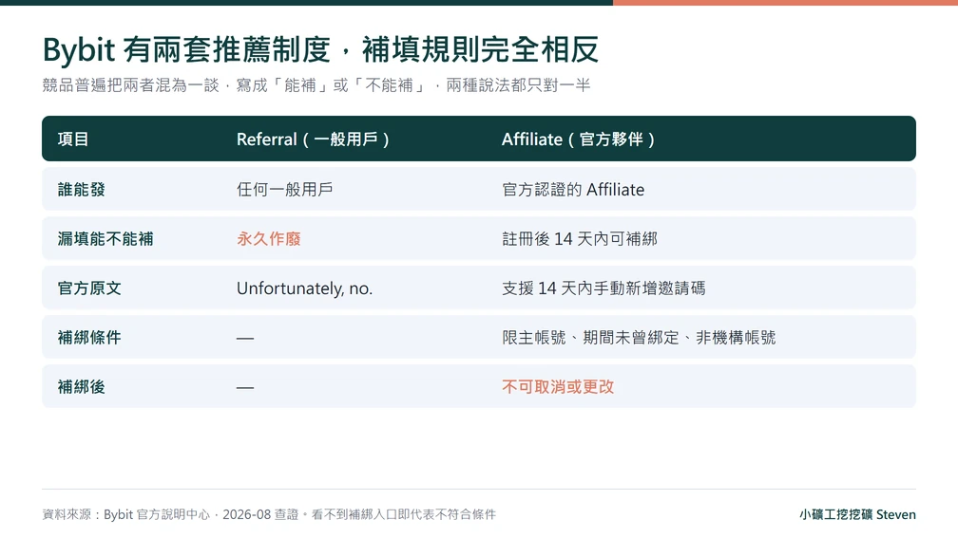Click the cell 官方認證的 Affiliate

tap(573, 189)
